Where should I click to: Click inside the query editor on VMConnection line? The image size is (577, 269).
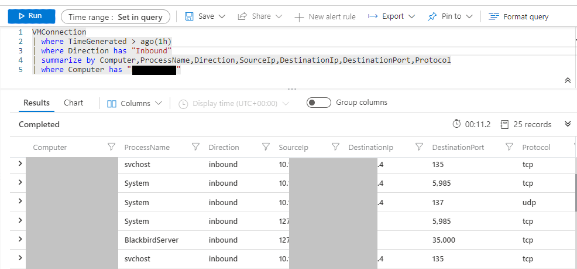point(60,32)
